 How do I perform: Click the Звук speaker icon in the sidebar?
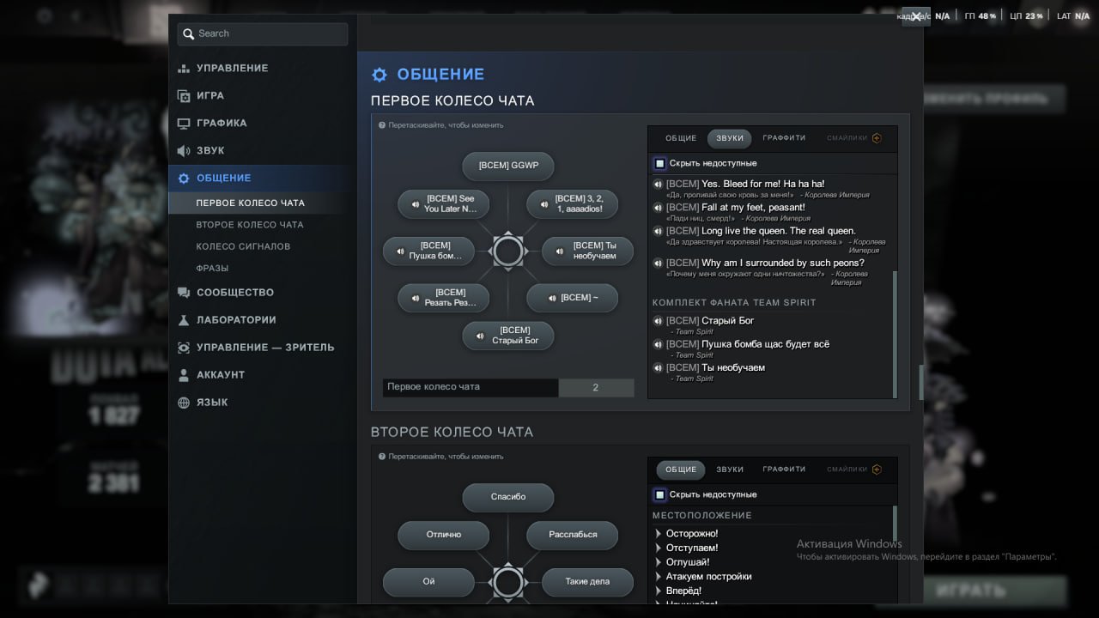183,150
